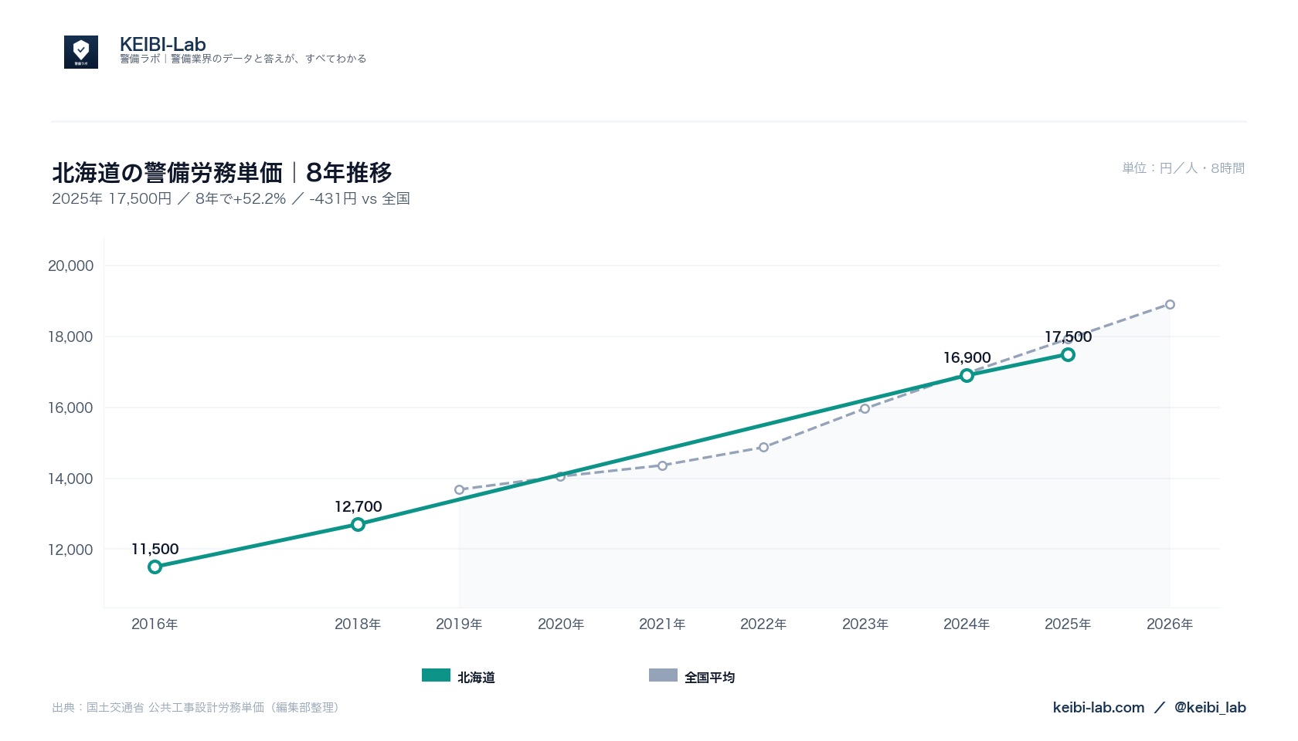Click the source text 出典:国土交通省
The image size is (1298, 741).
tap(196, 707)
